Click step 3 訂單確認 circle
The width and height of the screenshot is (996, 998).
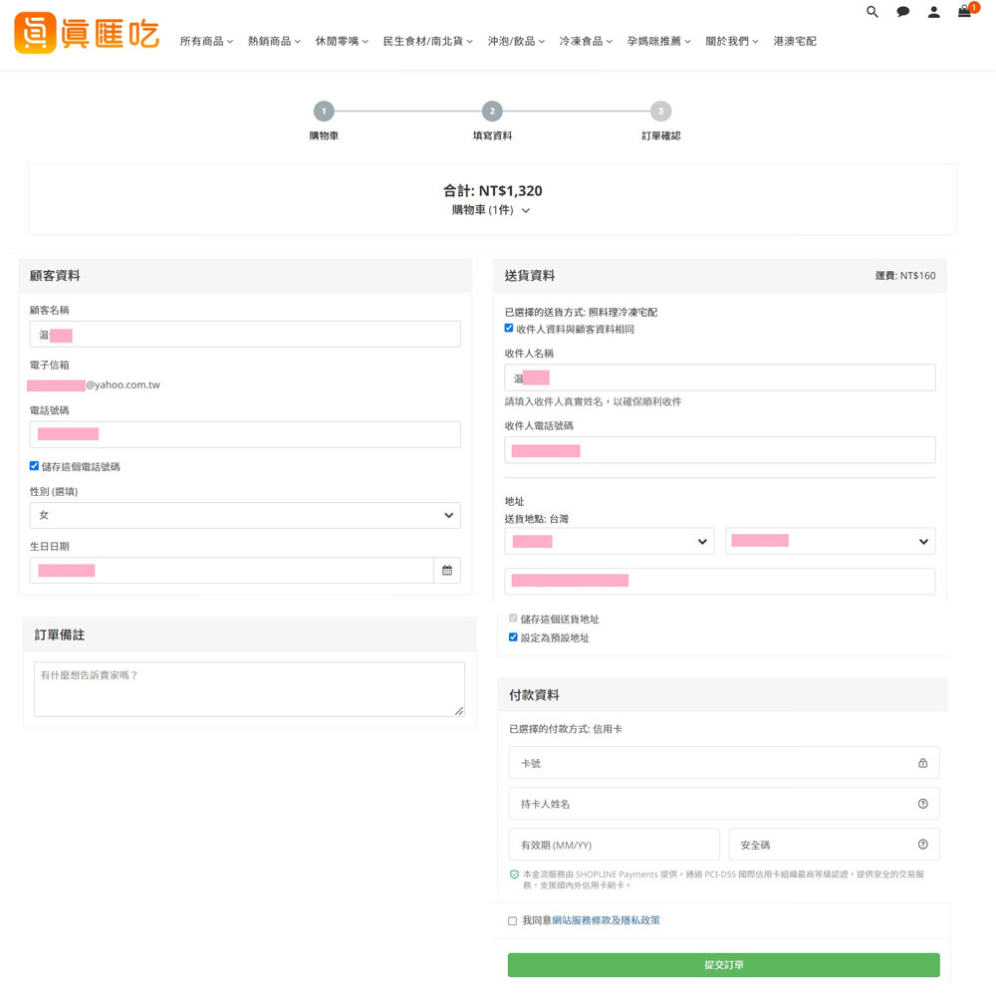(x=660, y=112)
